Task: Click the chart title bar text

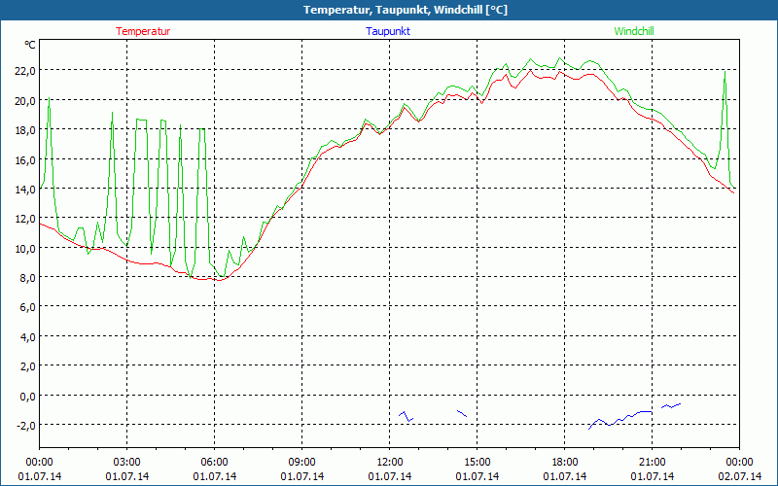Action: 406,10
